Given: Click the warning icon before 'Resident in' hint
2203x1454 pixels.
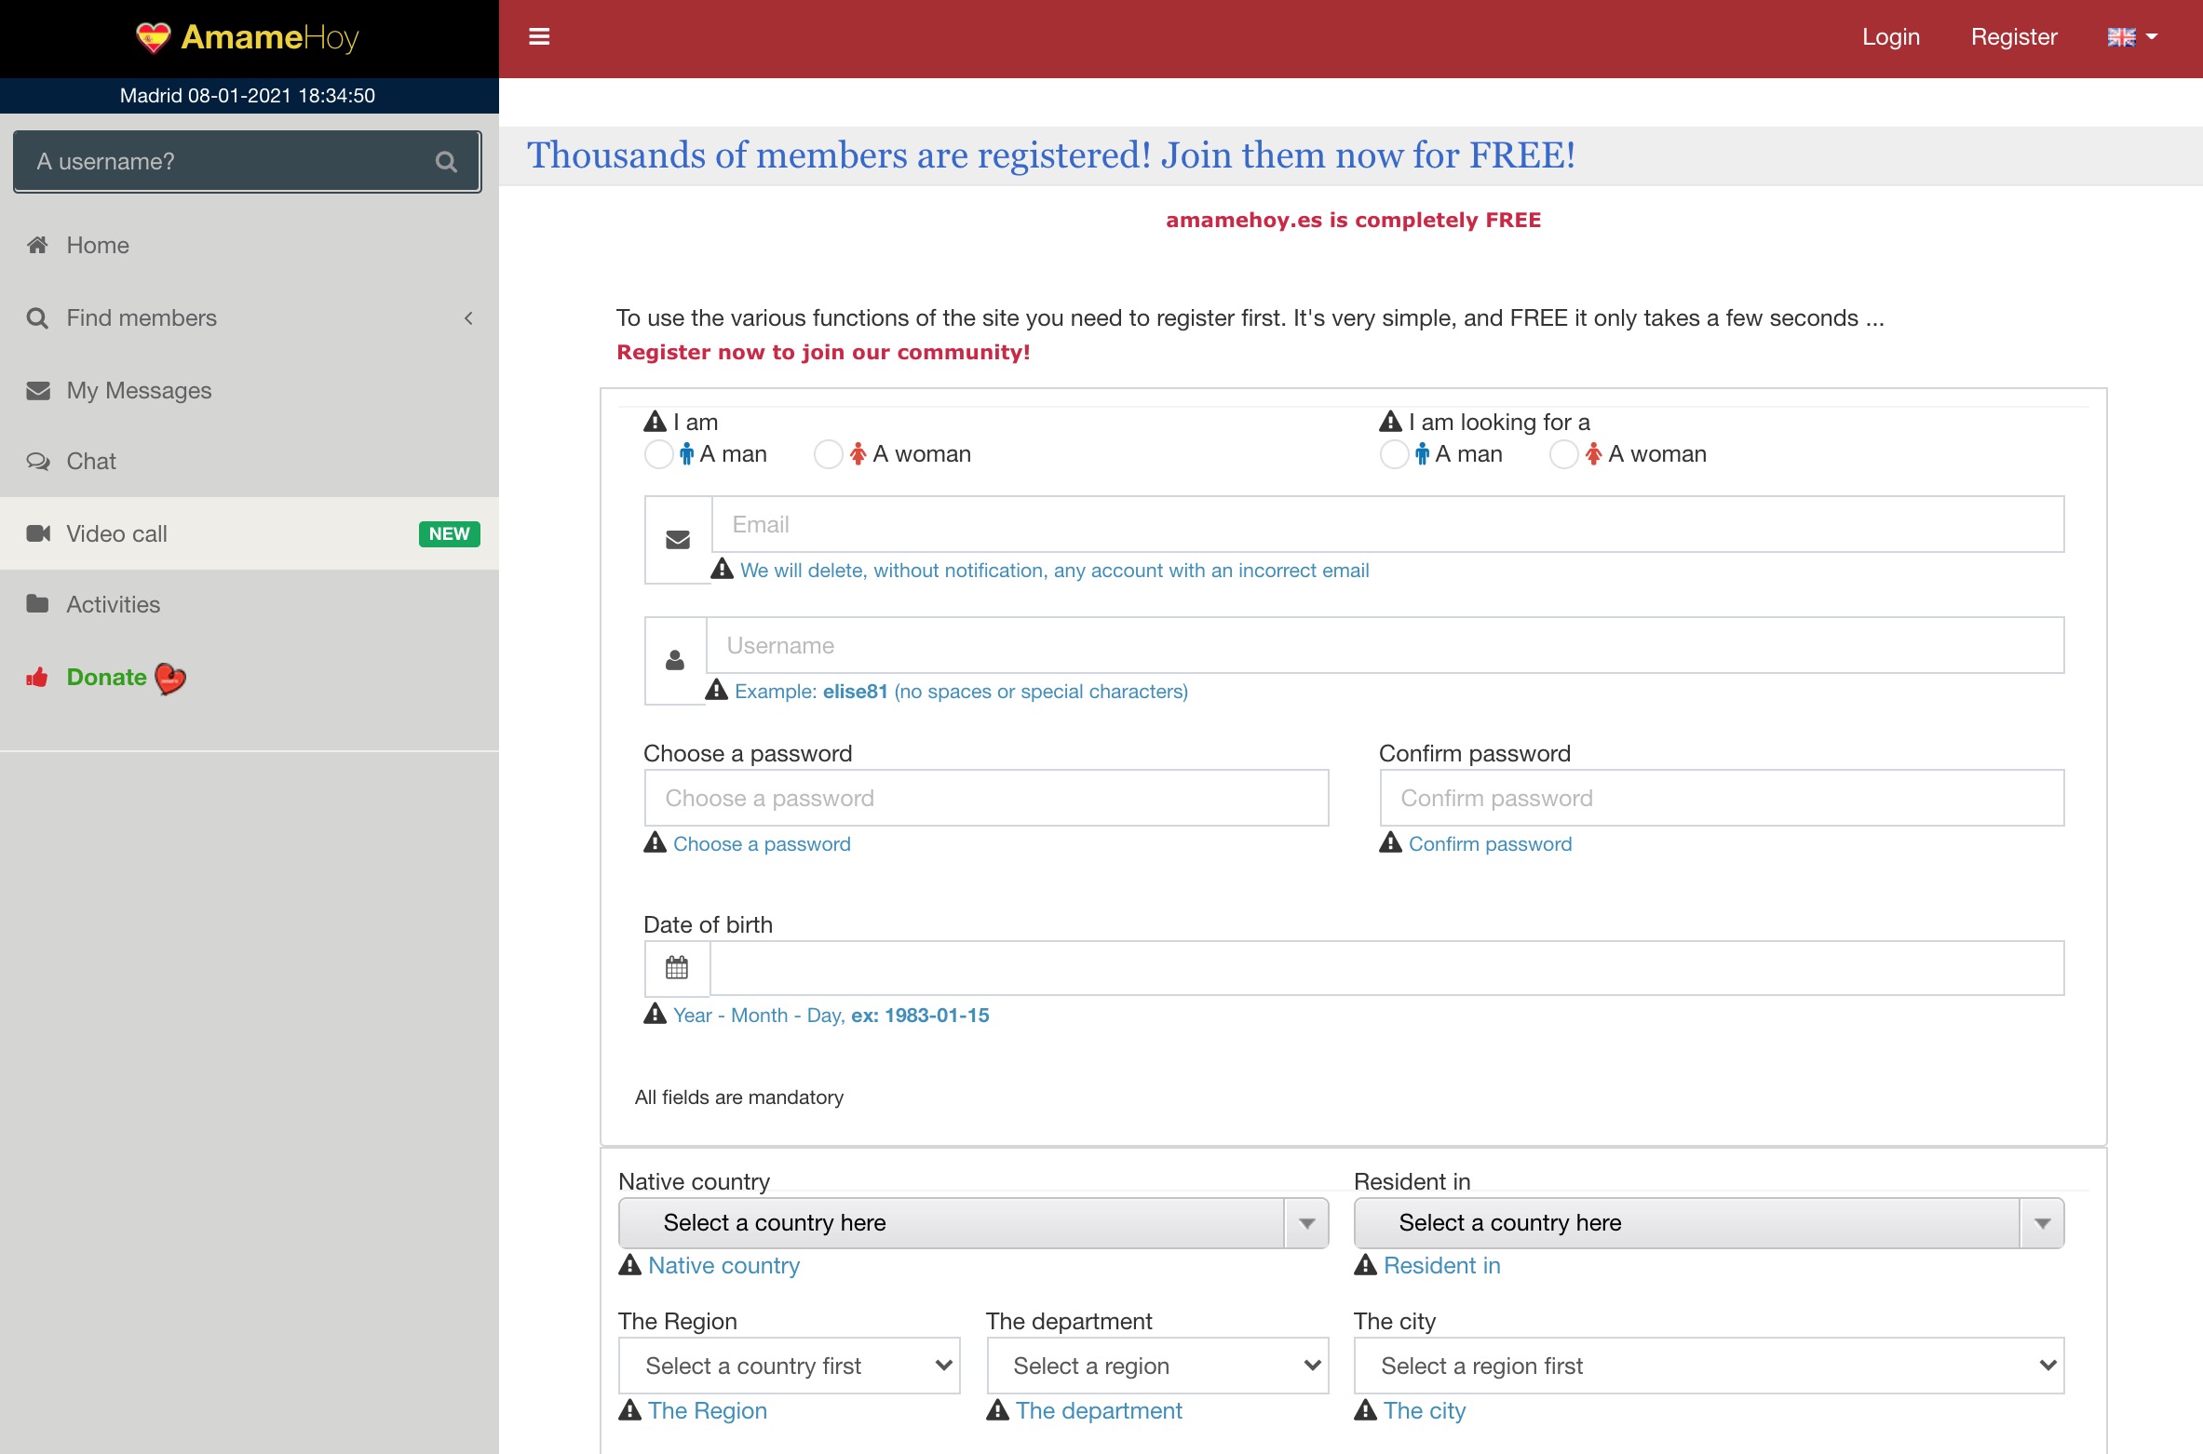Looking at the screenshot, I should (1366, 1265).
